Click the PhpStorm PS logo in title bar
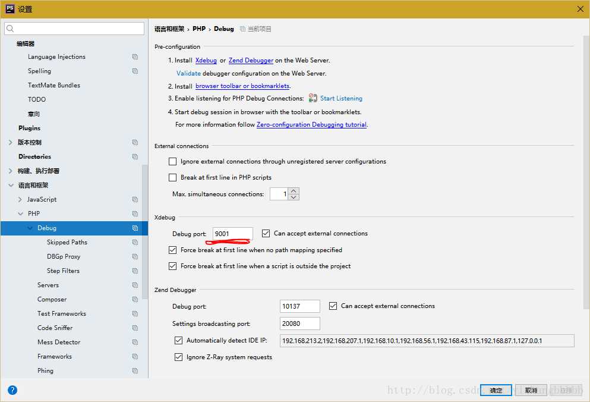This screenshot has width=590, height=402. 10,9
